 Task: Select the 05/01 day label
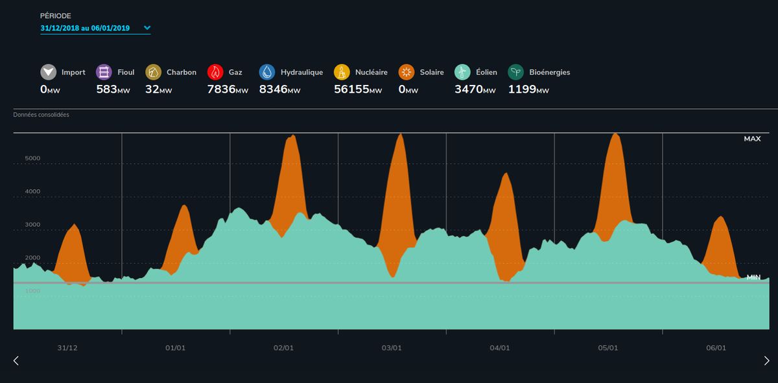pyautogui.click(x=607, y=348)
